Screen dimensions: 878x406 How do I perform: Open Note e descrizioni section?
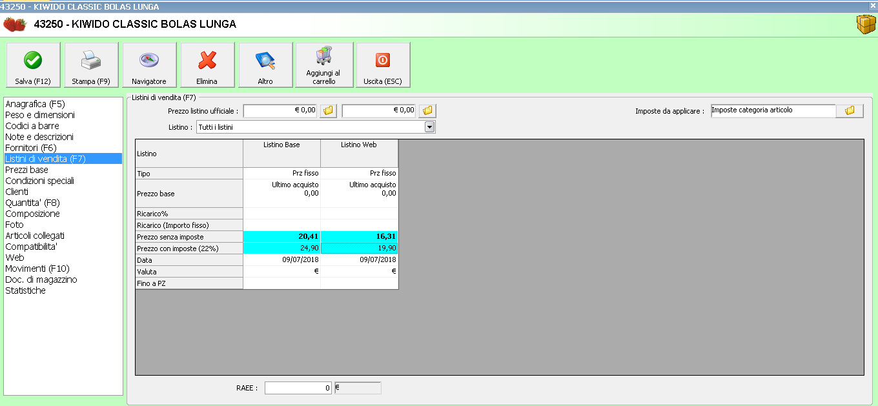(63, 136)
